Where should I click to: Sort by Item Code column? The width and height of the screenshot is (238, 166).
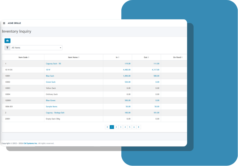tap(24, 57)
